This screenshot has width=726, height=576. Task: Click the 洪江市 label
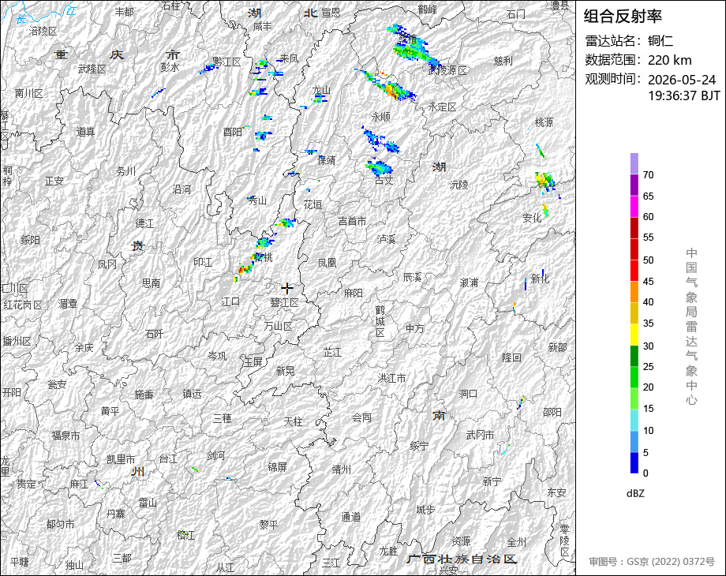tap(391, 378)
